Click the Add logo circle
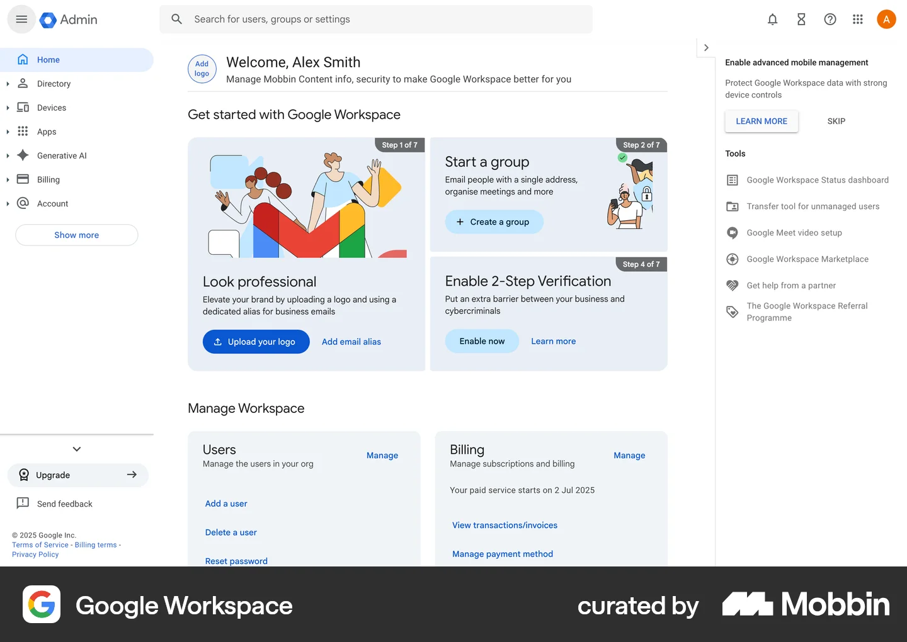The width and height of the screenshot is (907, 642). (202, 69)
